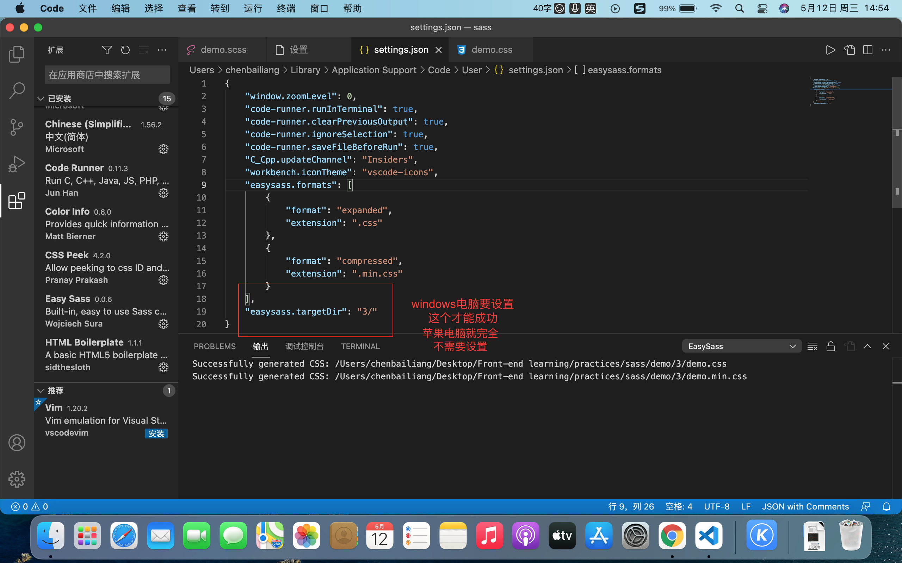This screenshot has height=563, width=902.
Task: Open easysass.formats breadcrumb dropdown
Action: coord(618,70)
